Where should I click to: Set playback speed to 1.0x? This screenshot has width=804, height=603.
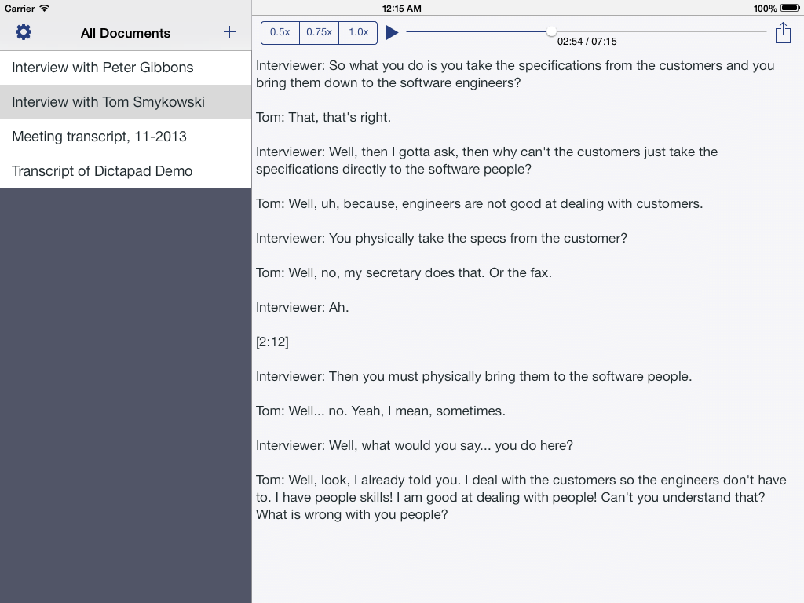(x=358, y=32)
